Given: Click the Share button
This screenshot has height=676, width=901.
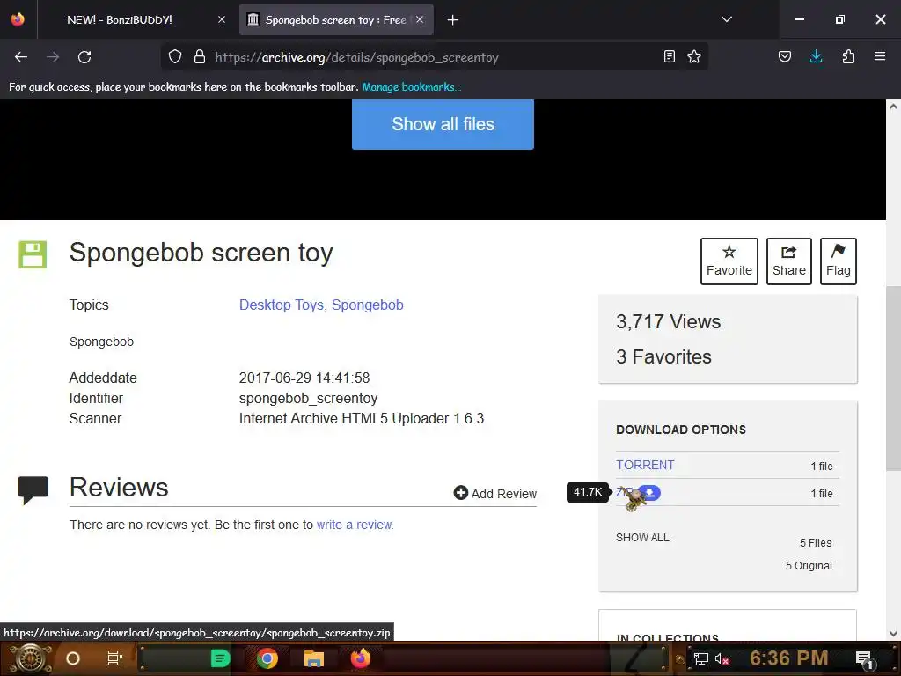Looking at the screenshot, I should point(789,261).
